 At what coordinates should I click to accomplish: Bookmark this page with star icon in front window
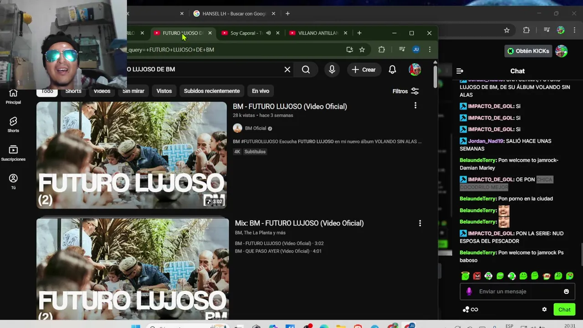pyautogui.click(x=362, y=50)
